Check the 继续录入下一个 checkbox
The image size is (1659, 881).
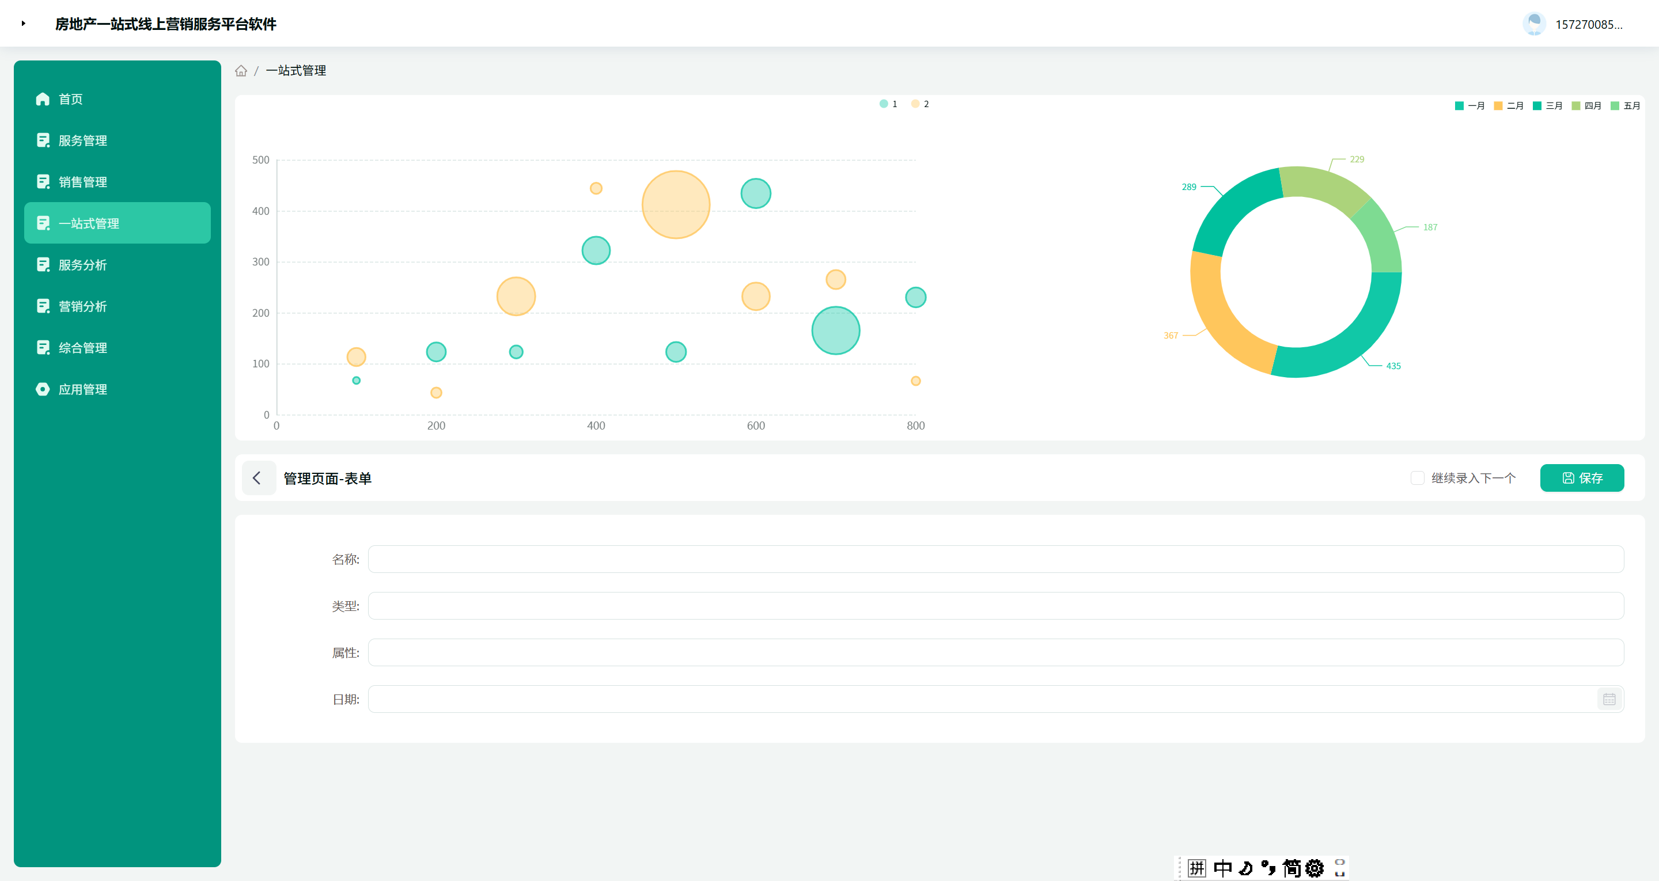click(1417, 478)
